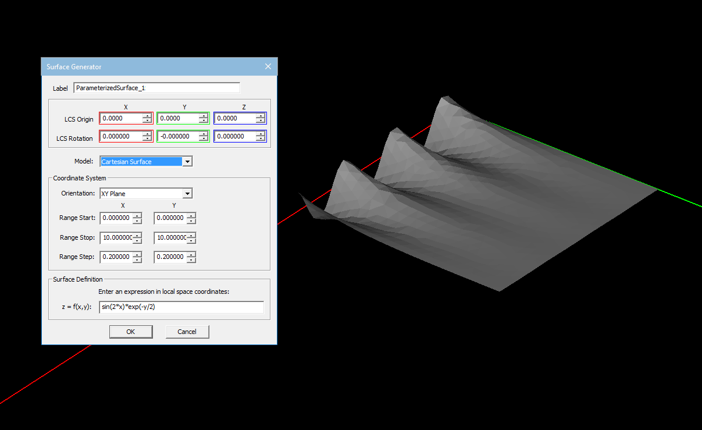Decrease the Range Stop Y value
This screenshot has width=702, height=430.
(191, 240)
